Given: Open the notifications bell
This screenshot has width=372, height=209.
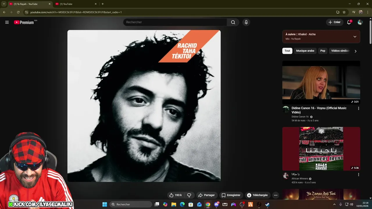Looking at the screenshot, I should 349,22.
